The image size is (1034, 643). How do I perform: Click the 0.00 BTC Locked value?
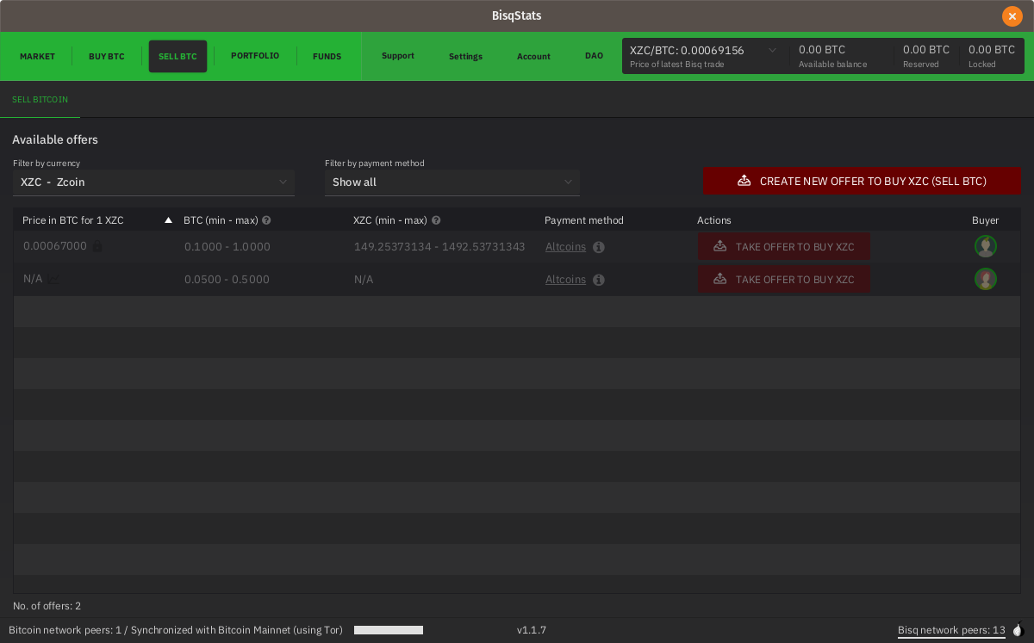click(992, 50)
